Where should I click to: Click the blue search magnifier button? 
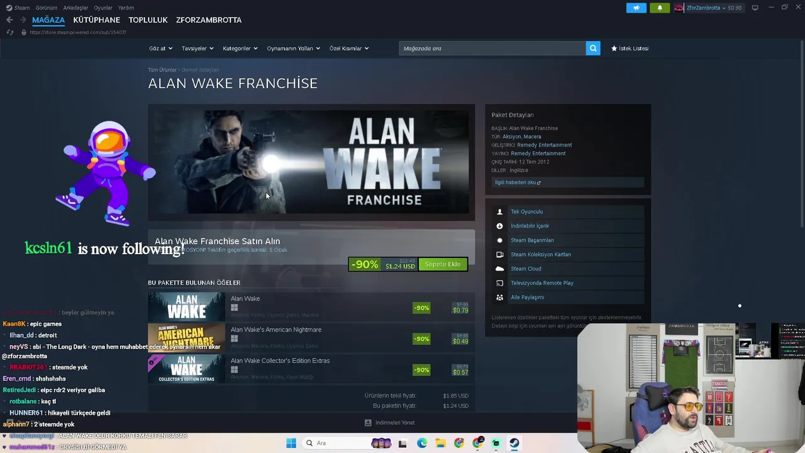click(592, 48)
